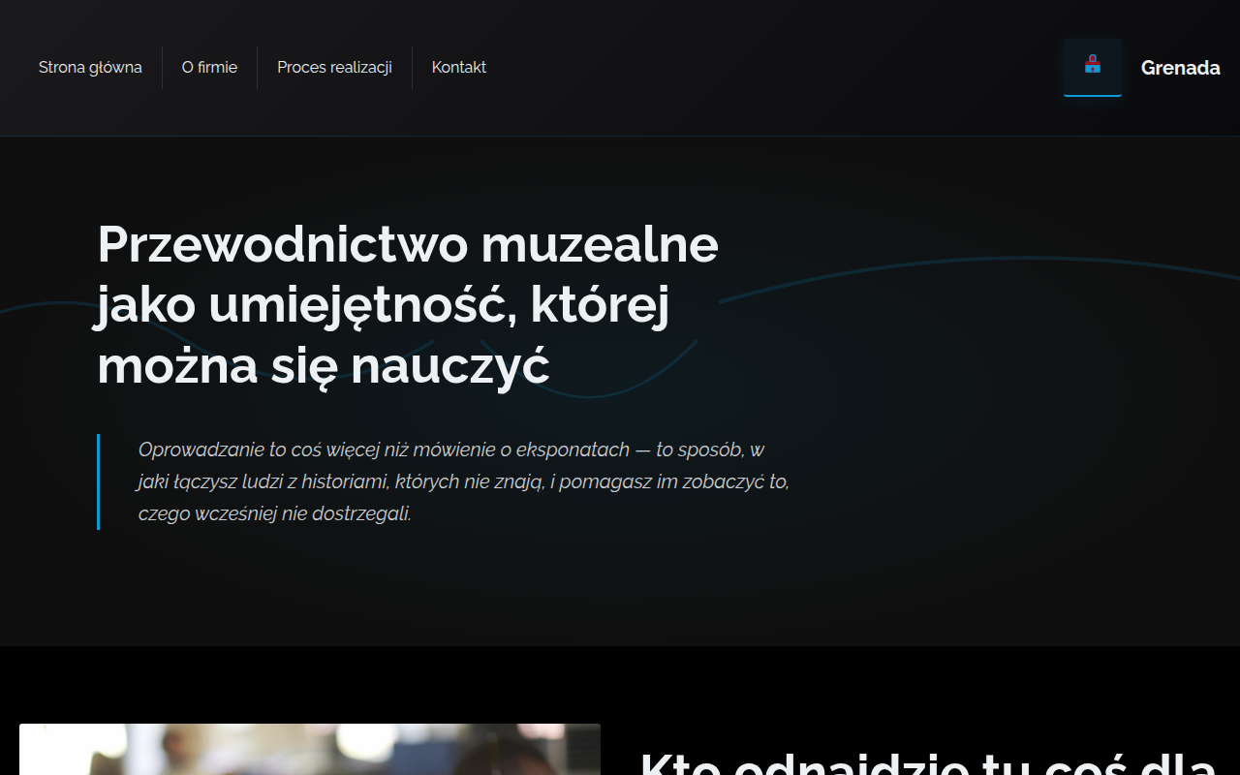1240x775 pixels.
Task: Open the Strona główna menu item
Action: [x=90, y=68]
